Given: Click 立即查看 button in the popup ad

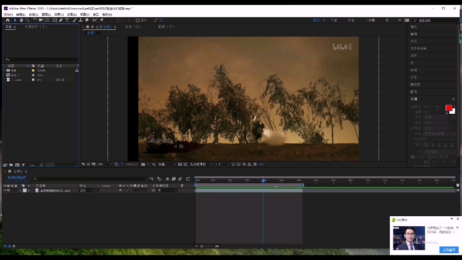Looking at the screenshot, I should tap(448, 250).
